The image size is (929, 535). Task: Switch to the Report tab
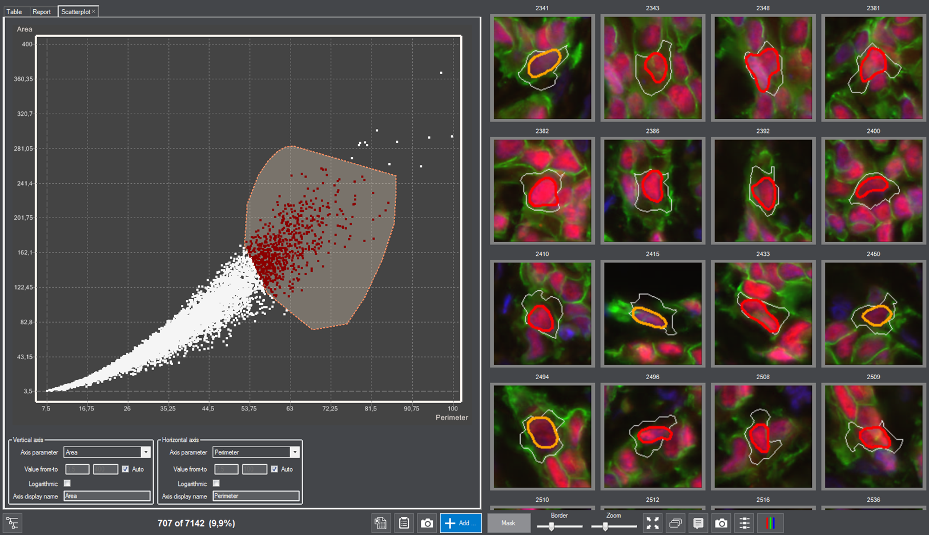coord(42,11)
